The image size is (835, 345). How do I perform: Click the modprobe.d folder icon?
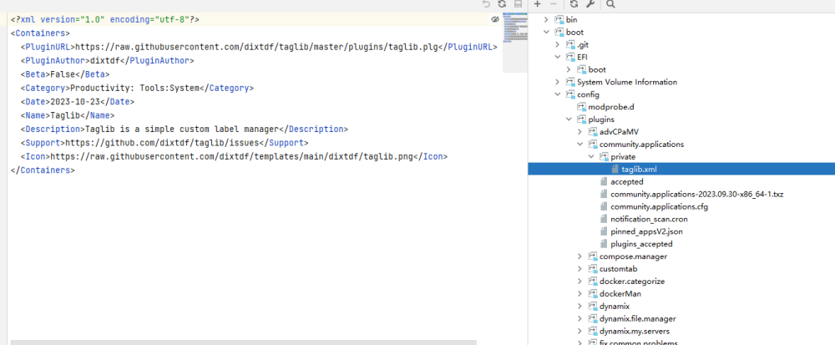(x=581, y=107)
